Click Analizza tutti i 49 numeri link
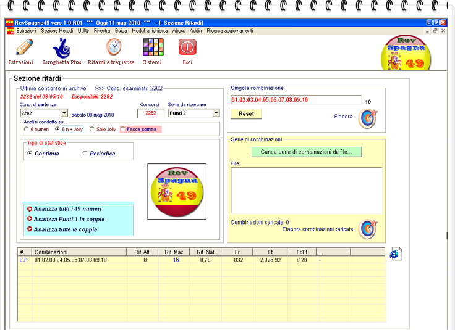This screenshot has width=455, height=330. point(67,208)
